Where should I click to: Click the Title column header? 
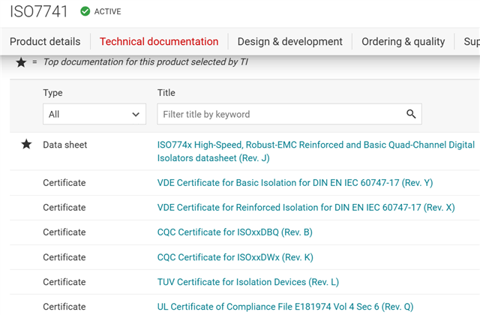click(166, 93)
